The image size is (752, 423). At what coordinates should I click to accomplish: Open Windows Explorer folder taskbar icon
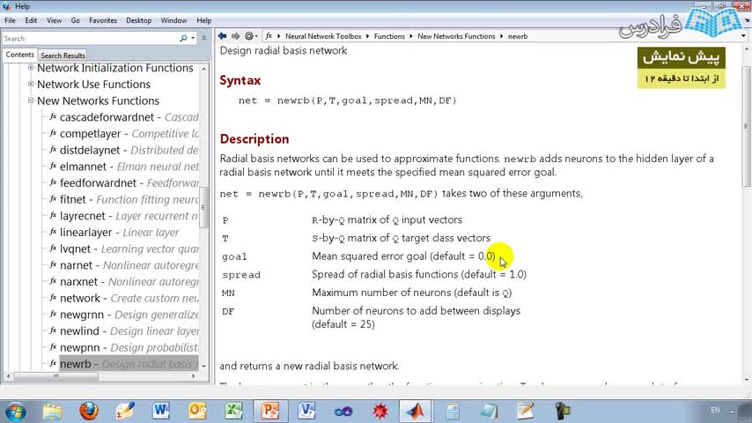click(x=52, y=411)
